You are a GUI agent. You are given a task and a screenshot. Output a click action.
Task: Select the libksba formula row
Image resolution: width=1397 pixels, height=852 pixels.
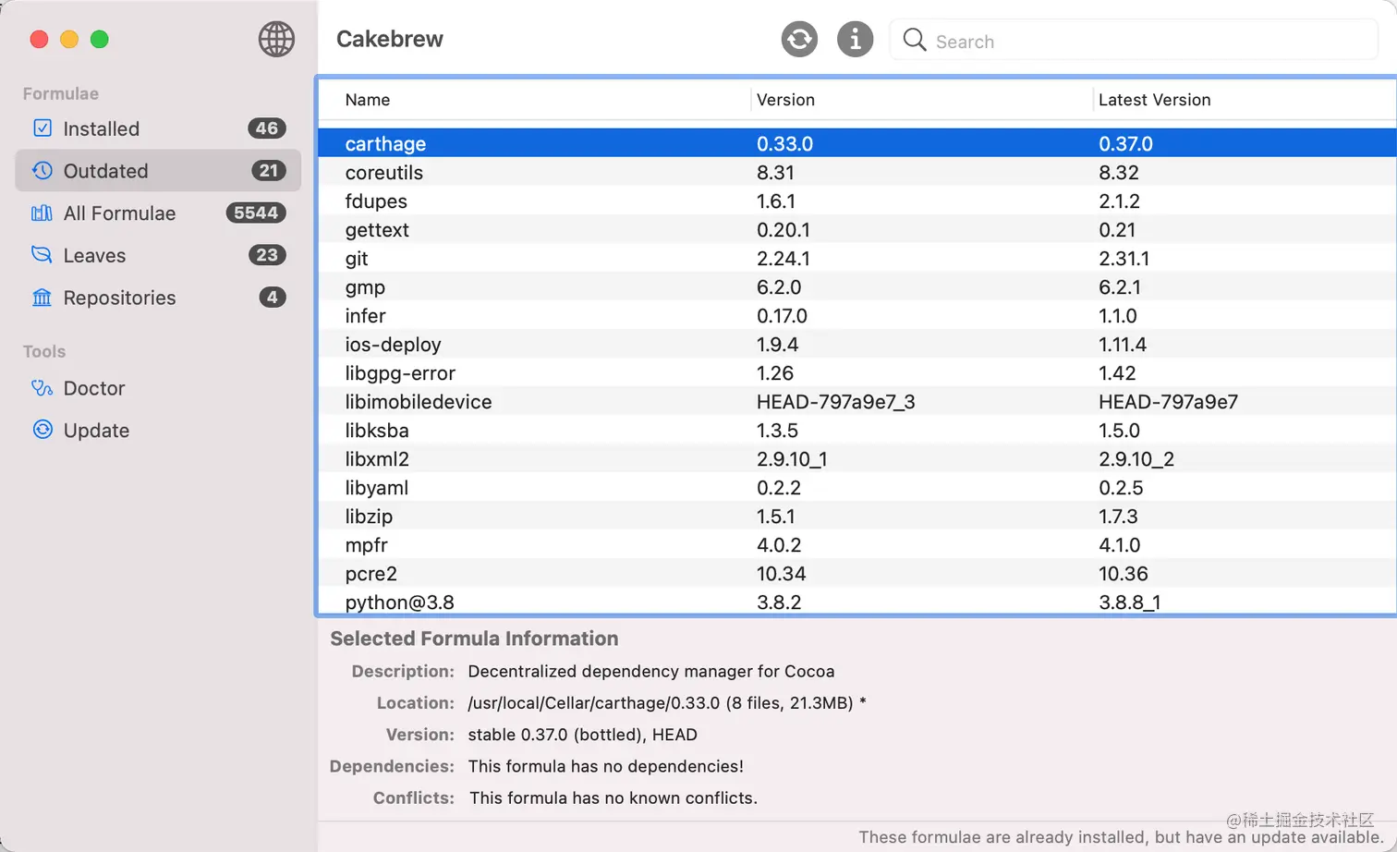[x=857, y=430]
